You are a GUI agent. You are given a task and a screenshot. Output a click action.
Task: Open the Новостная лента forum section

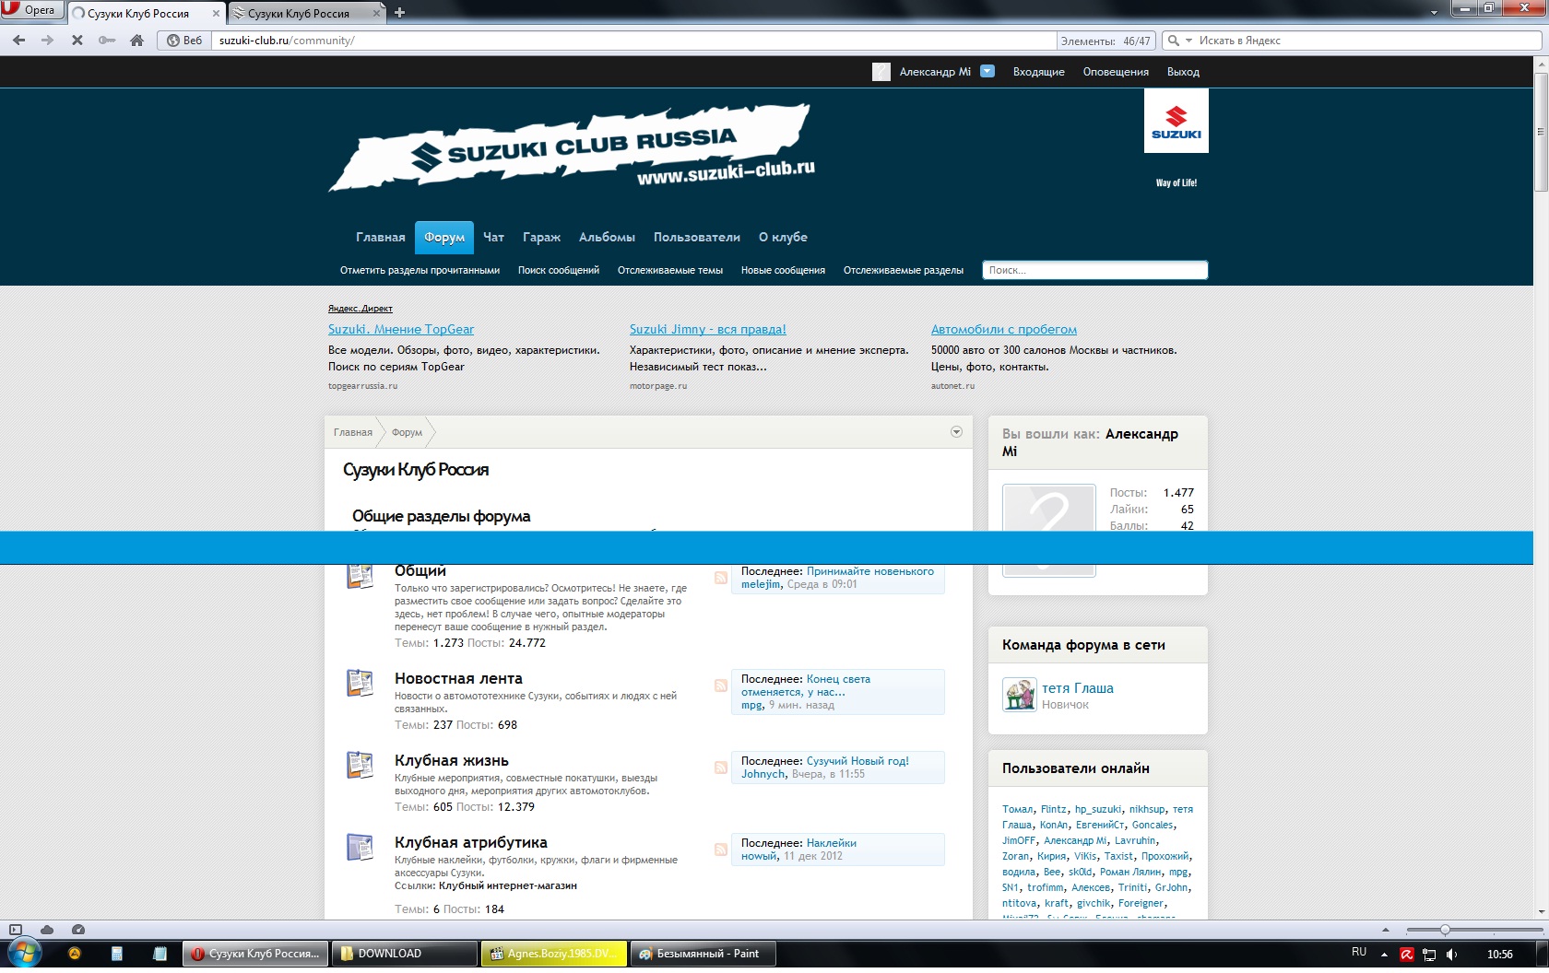(x=458, y=679)
